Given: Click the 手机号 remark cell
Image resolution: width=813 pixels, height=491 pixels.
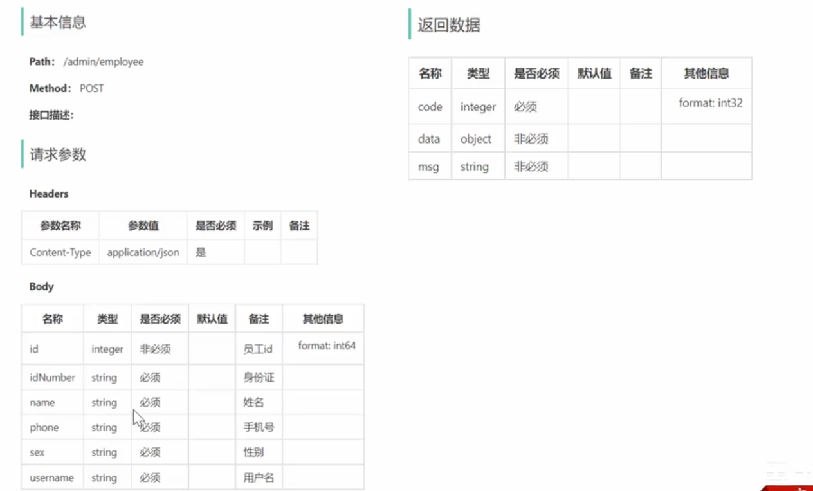Looking at the screenshot, I should [259, 427].
